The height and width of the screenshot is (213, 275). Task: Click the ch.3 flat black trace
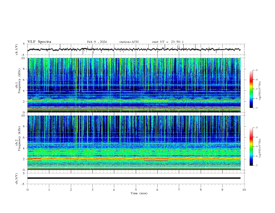pos(134,178)
